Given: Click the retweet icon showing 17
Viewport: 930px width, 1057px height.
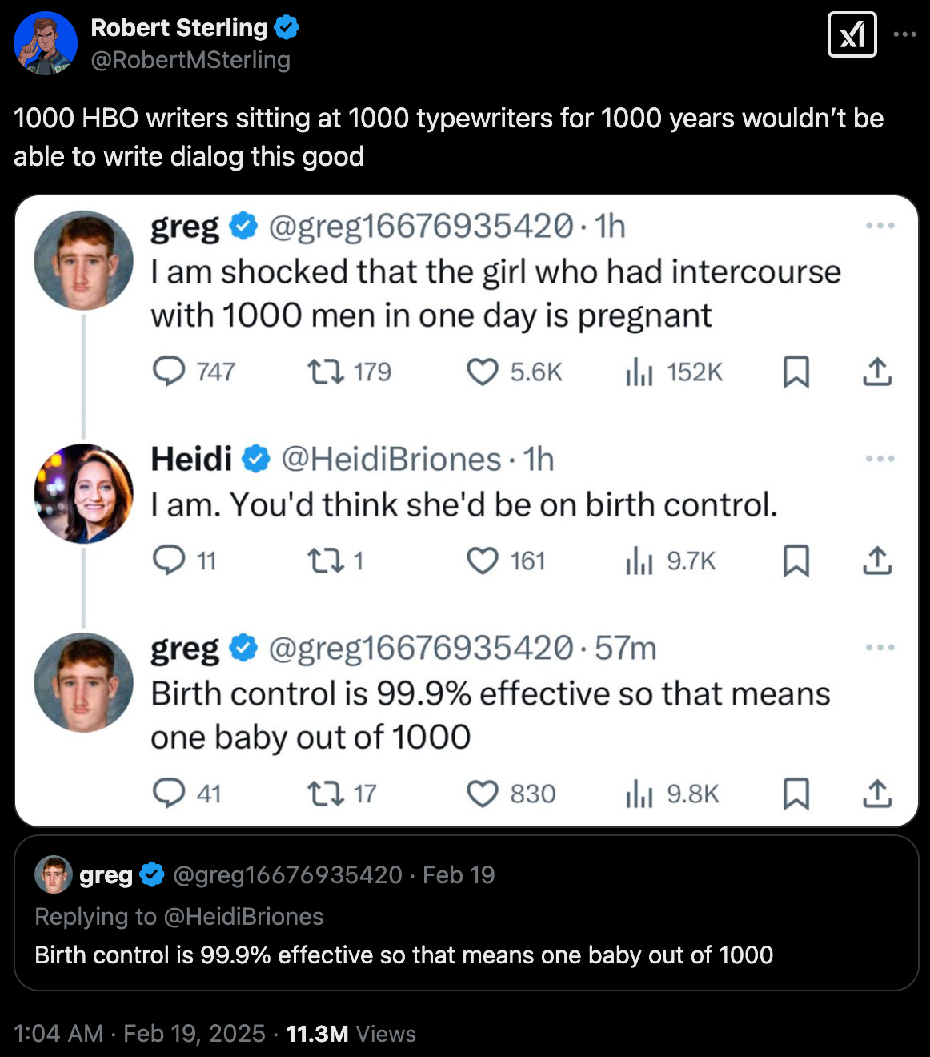Looking at the screenshot, I should (326, 794).
